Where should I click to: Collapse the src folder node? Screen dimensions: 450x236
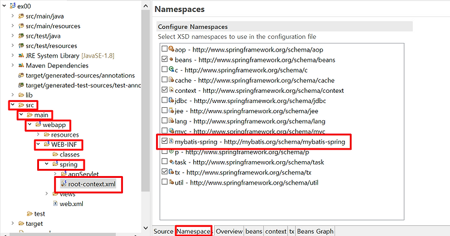pyautogui.click(x=13, y=105)
